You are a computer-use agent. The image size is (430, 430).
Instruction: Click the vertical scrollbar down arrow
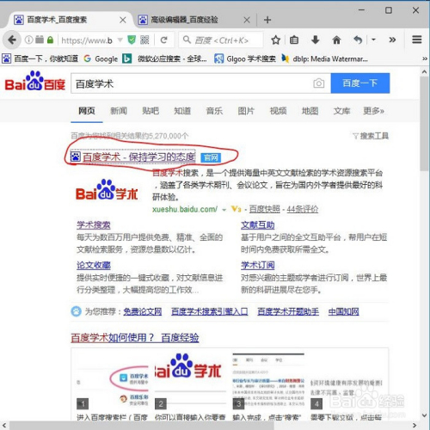point(425,415)
